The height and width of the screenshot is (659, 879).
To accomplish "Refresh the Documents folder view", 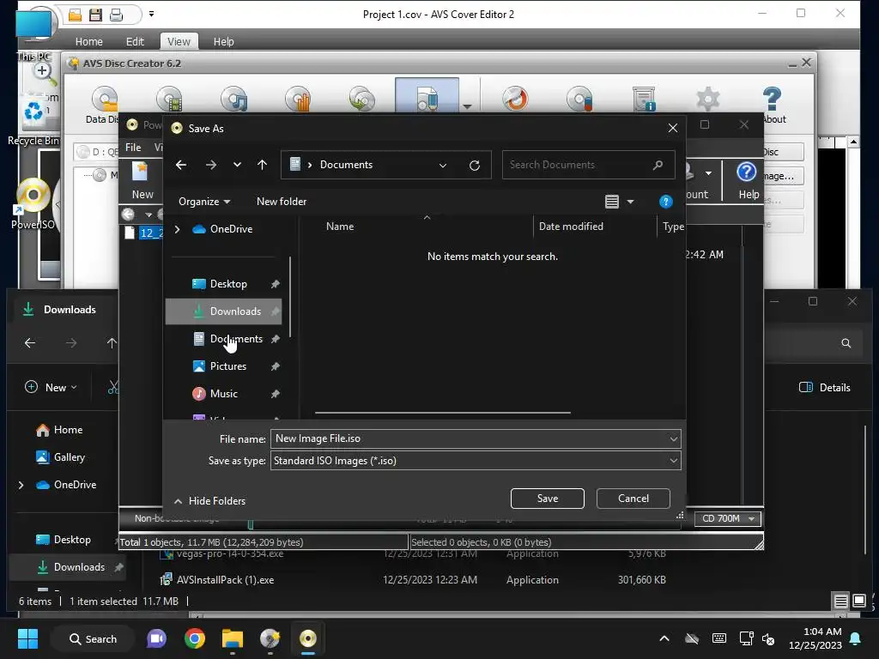I will coord(474,166).
